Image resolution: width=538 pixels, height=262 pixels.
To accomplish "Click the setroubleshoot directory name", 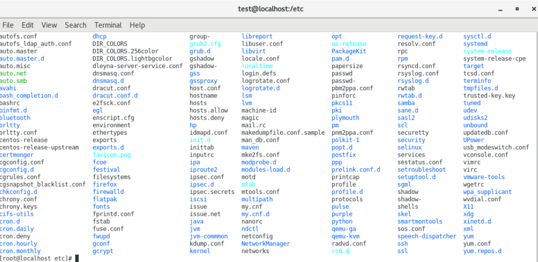I will (x=422, y=170).
